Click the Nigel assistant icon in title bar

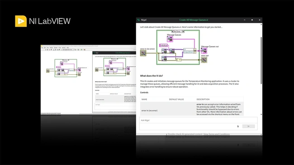point(138,20)
